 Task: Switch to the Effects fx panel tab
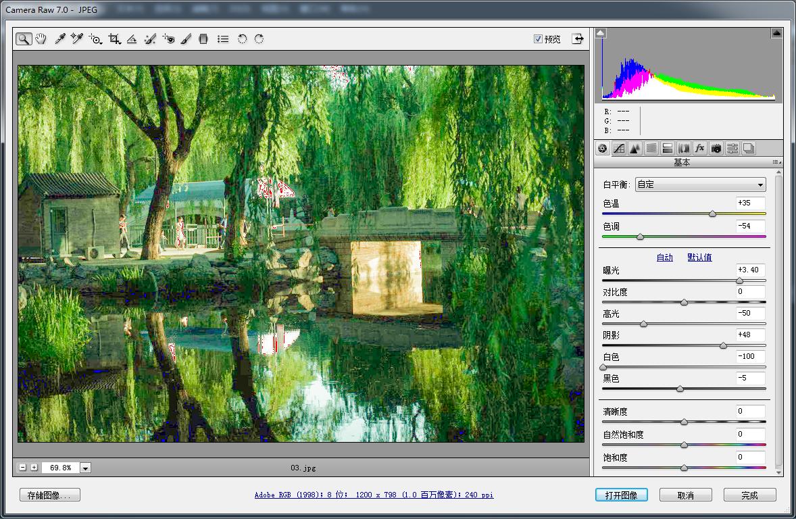700,148
